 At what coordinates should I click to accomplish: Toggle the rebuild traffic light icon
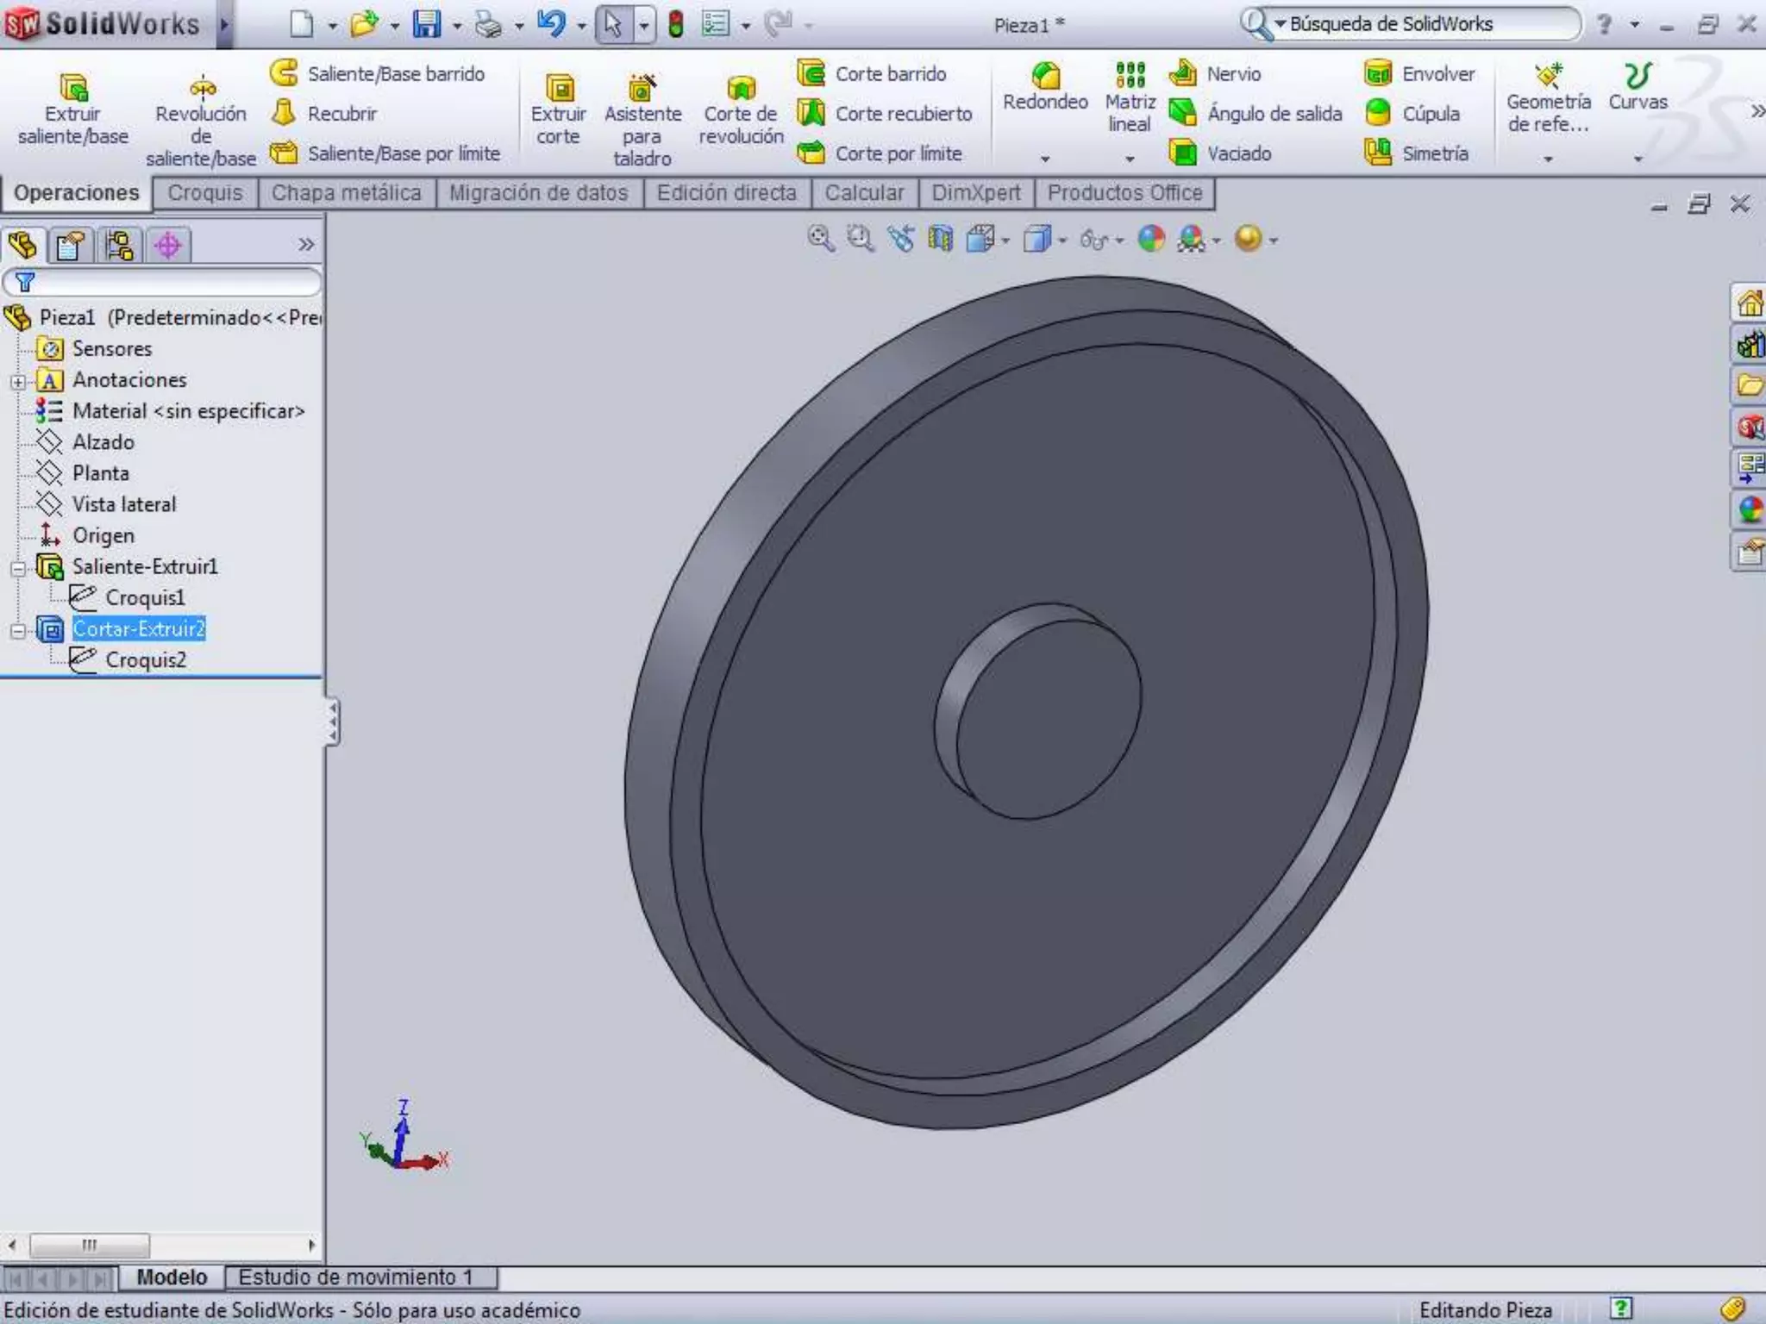[676, 24]
